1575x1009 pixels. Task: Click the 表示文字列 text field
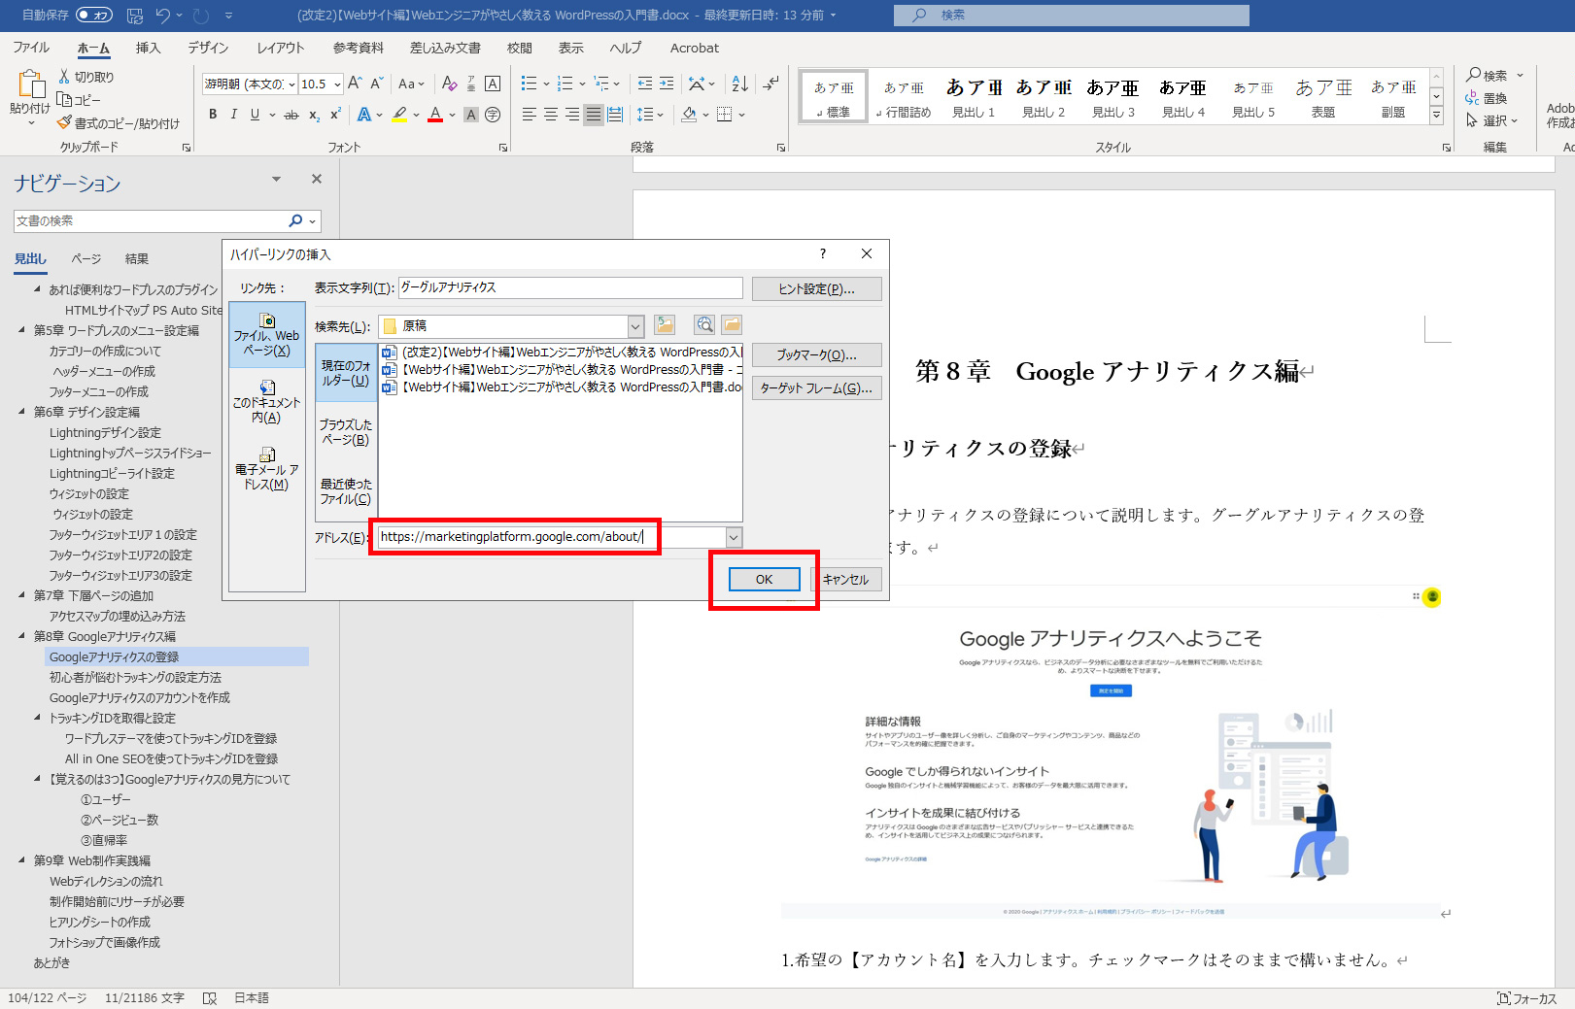click(570, 288)
